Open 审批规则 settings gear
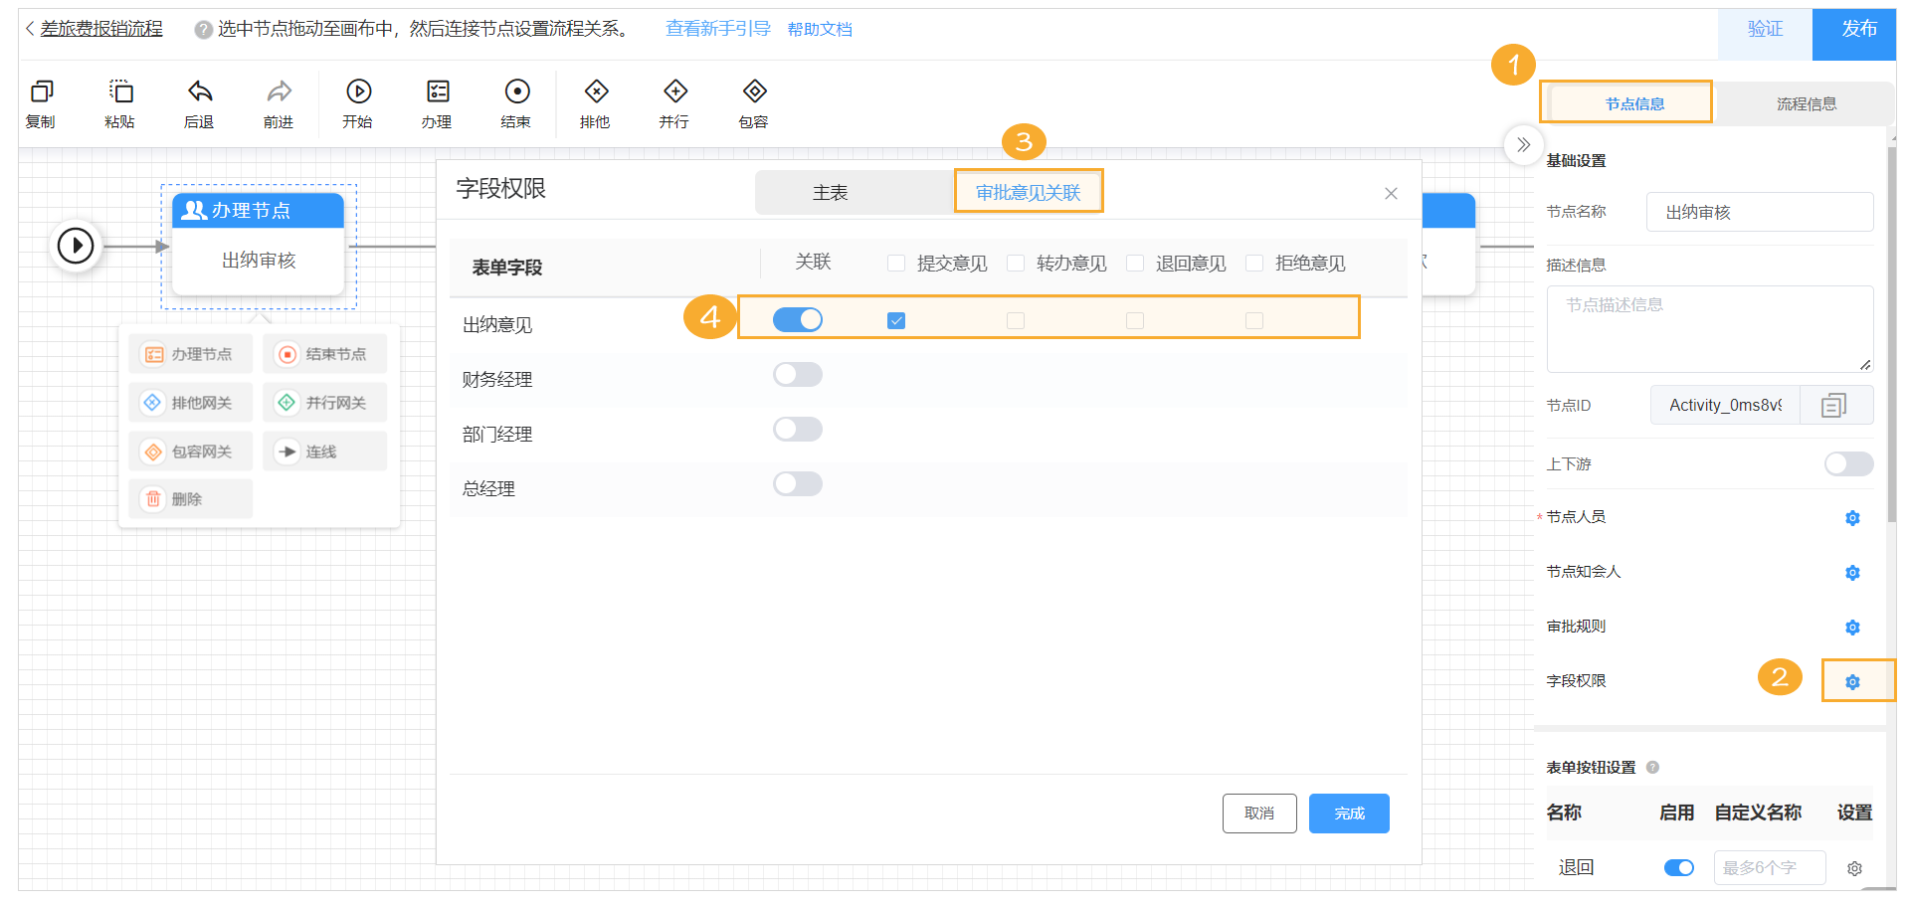Screen dimensions: 1907x905 (x=1851, y=627)
